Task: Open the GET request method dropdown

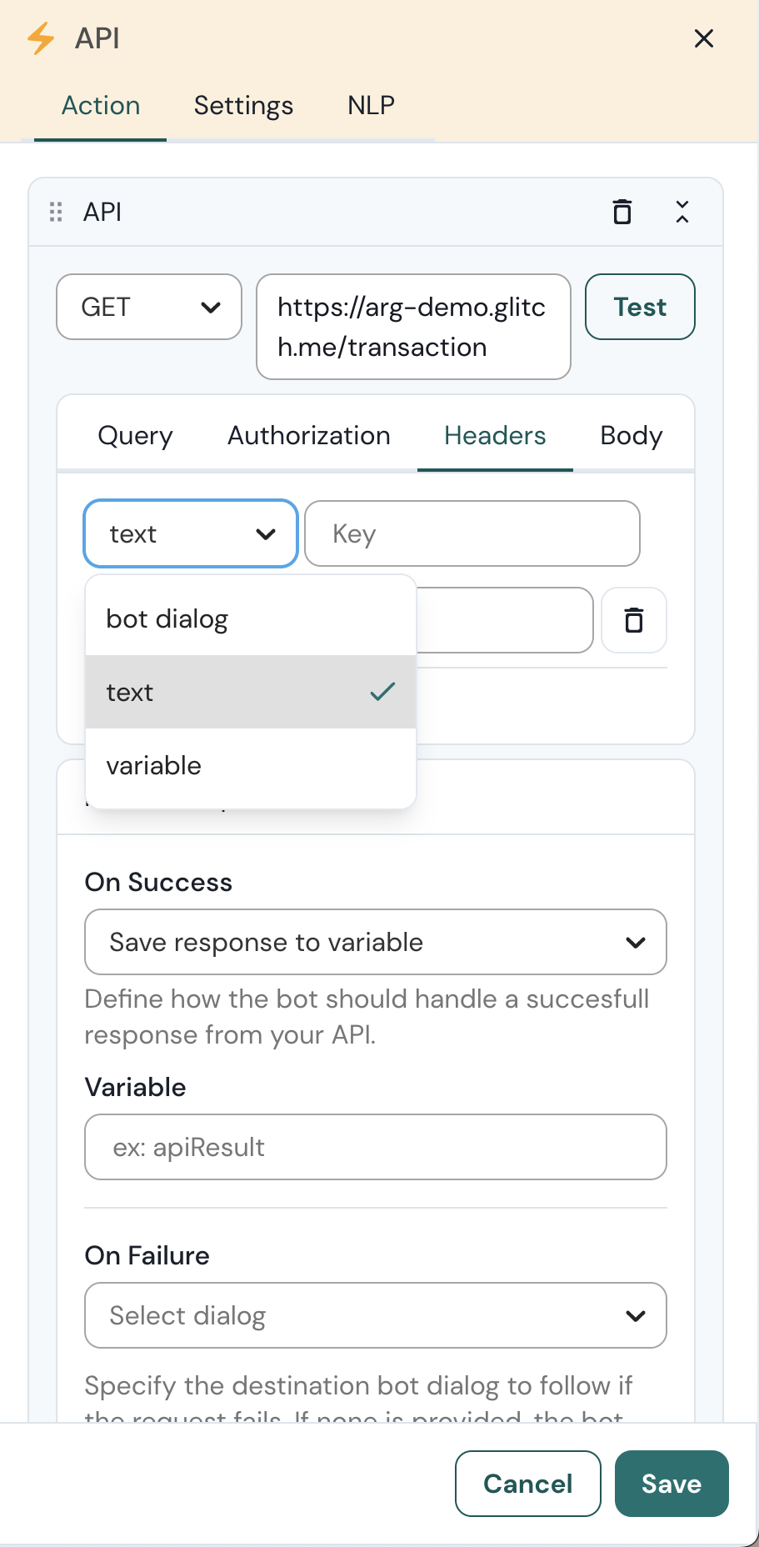Action: pyautogui.click(x=148, y=307)
